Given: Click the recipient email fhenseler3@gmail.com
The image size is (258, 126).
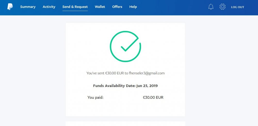Looking at the screenshot, I should [x=147, y=73].
